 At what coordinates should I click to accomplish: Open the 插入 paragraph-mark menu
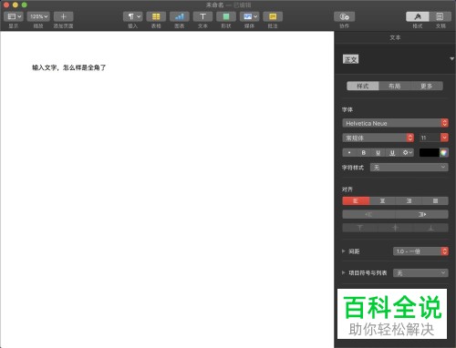click(133, 16)
